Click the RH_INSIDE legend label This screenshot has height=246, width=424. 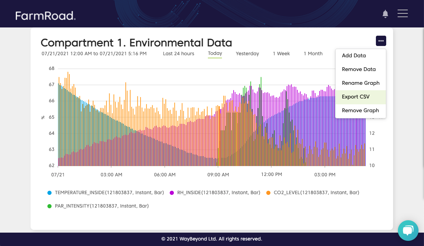pyautogui.click(x=219, y=192)
